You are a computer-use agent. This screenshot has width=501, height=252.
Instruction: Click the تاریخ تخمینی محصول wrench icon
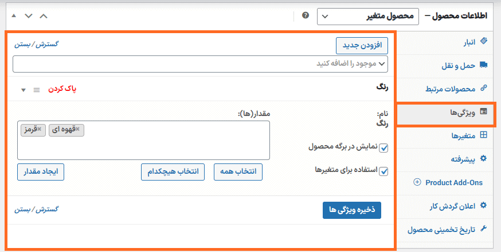(484, 229)
